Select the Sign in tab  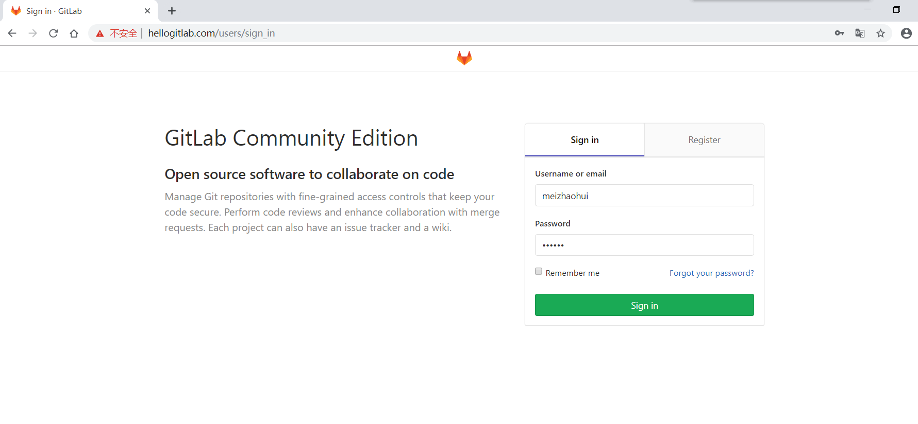585,140
